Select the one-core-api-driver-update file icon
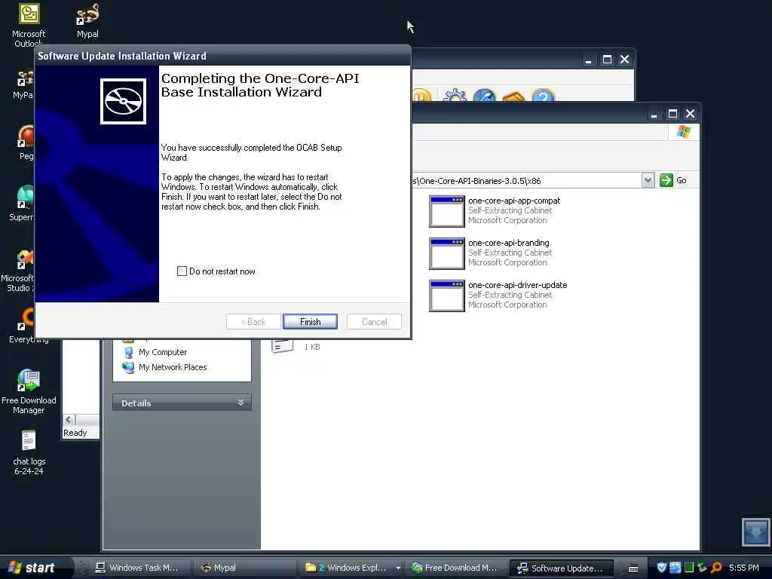The image size is (772, 579). point(446,296)
